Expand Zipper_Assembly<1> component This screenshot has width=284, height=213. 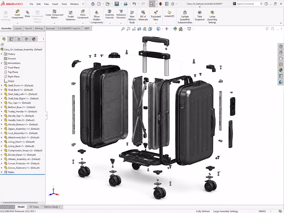2,129
